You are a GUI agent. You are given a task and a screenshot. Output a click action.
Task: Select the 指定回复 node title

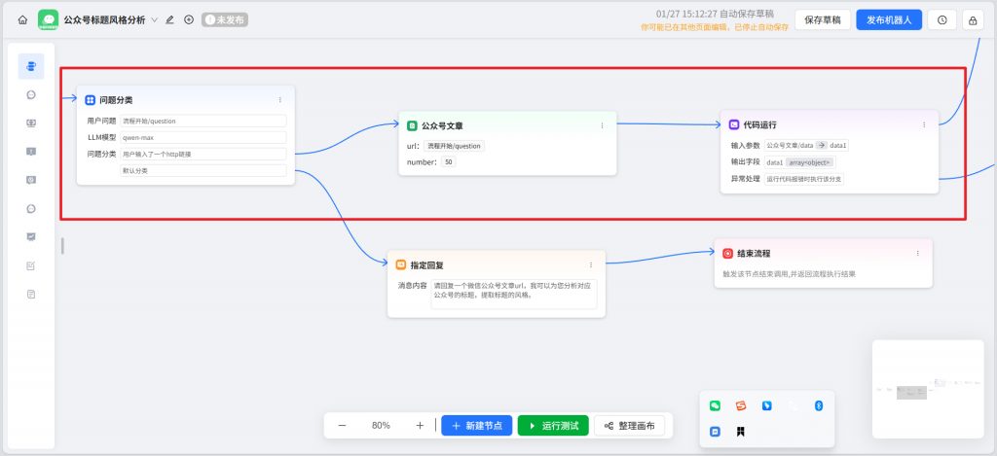pyautogui.click(x=426, y=264)
